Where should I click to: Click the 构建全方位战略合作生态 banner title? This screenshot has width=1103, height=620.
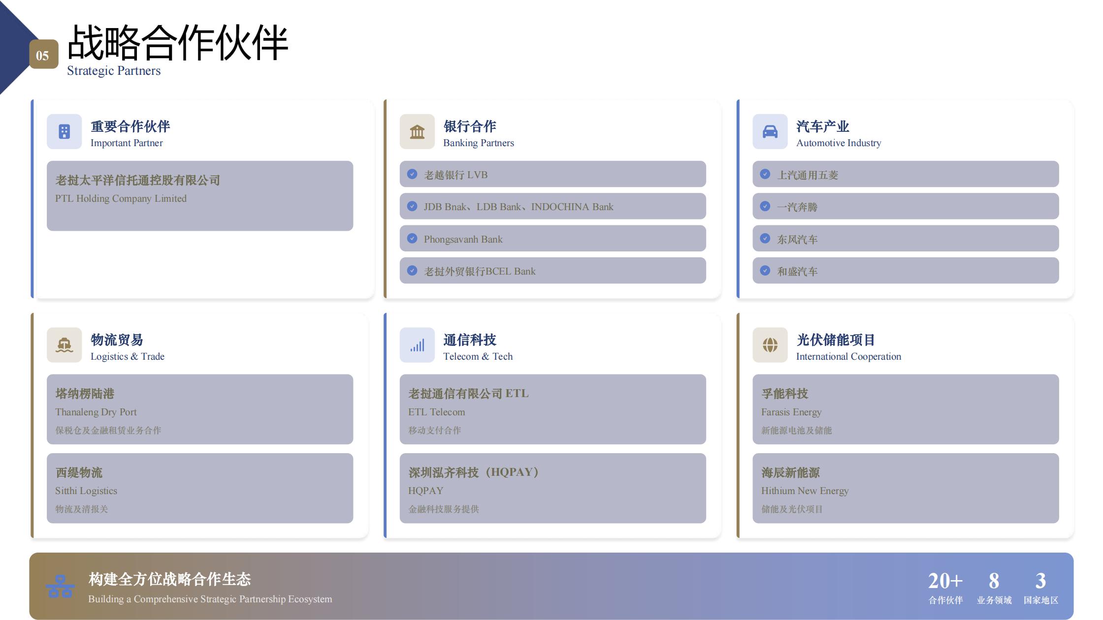click(170, 579)
